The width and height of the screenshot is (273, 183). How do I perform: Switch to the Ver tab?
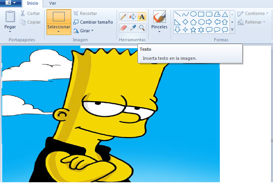[x=52, y=3]
